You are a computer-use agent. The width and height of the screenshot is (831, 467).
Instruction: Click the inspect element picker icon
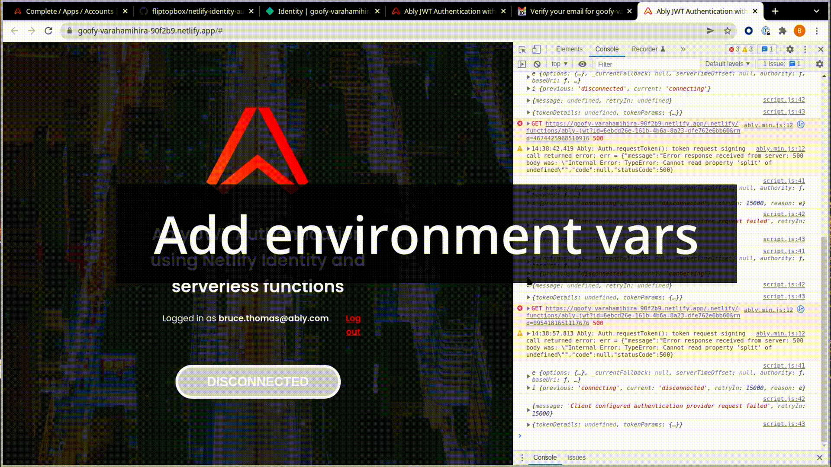[x=522, y=49]
